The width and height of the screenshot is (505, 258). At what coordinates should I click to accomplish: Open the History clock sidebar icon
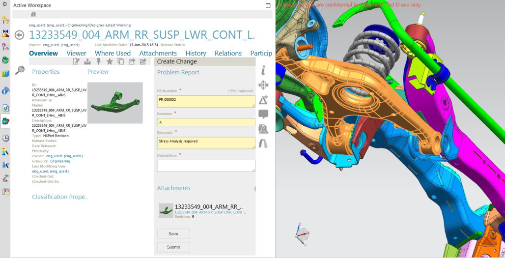(x=5, y=138)
